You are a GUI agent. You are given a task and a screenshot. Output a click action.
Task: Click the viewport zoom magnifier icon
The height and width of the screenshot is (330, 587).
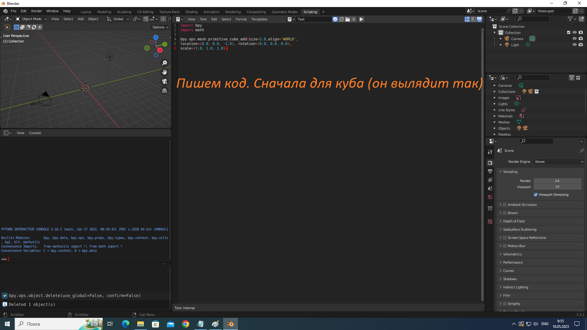164,63
